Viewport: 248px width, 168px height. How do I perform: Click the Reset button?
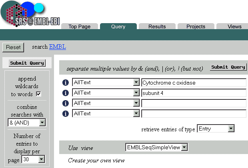coord(13,47)
